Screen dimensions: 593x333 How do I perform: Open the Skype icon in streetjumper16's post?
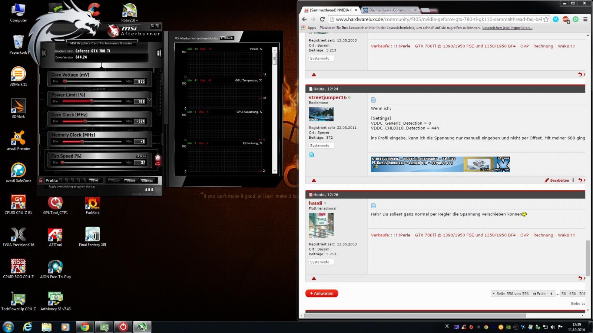pos(311,155)
